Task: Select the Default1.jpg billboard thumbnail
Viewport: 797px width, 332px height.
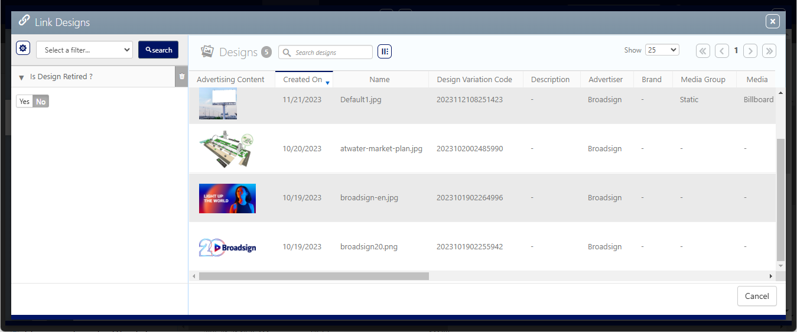Action: click(x=218, y=103)
